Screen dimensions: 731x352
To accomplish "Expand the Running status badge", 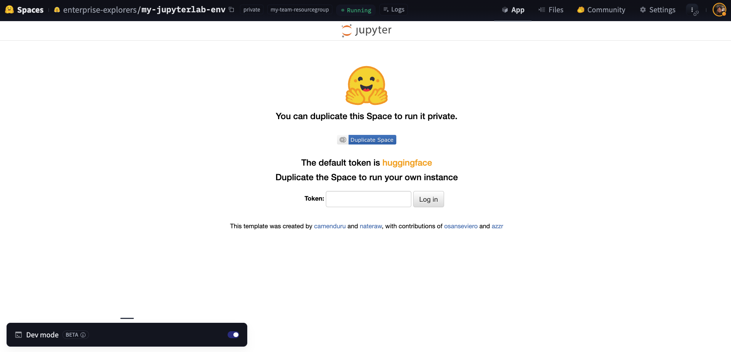I will (356, 10).
